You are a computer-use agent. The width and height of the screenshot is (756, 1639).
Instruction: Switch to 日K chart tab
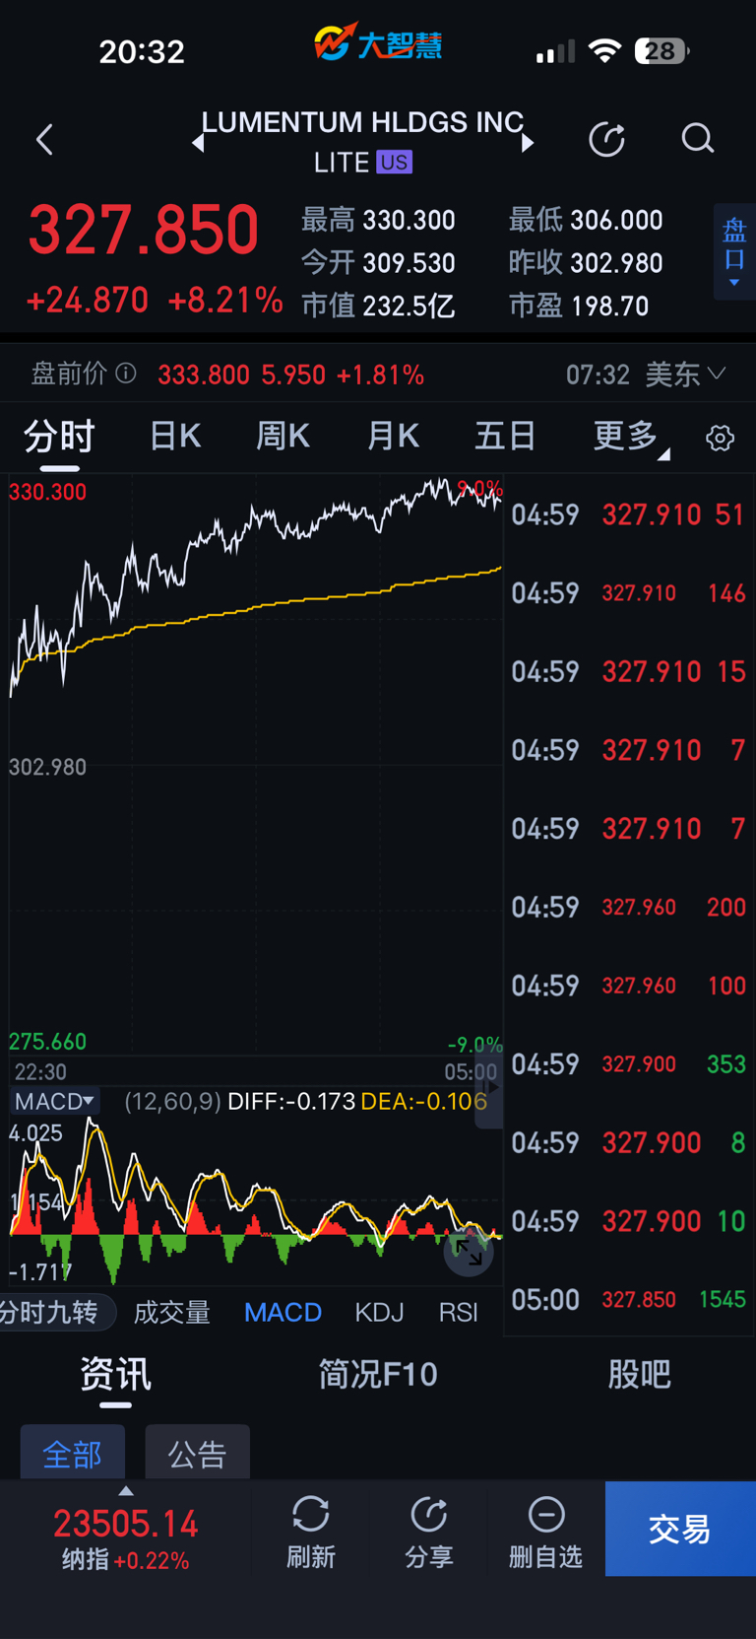point(175,436)
